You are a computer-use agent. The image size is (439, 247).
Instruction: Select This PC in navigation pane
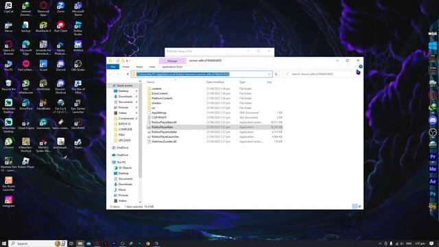tap(121, 163)
